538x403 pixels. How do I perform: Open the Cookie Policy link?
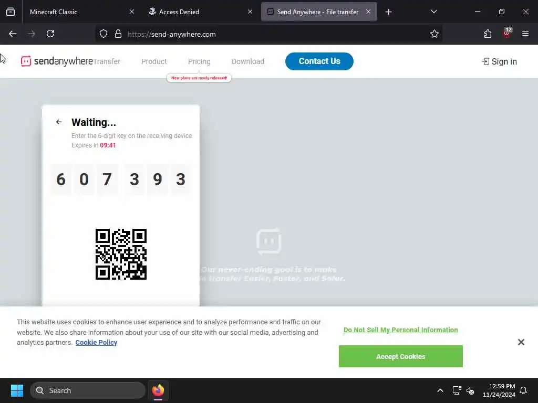96,342
